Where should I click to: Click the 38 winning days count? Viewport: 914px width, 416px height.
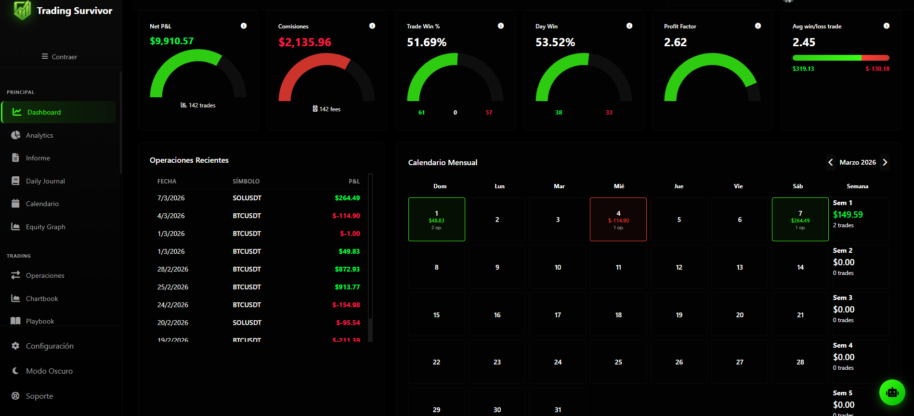[559, 112]
